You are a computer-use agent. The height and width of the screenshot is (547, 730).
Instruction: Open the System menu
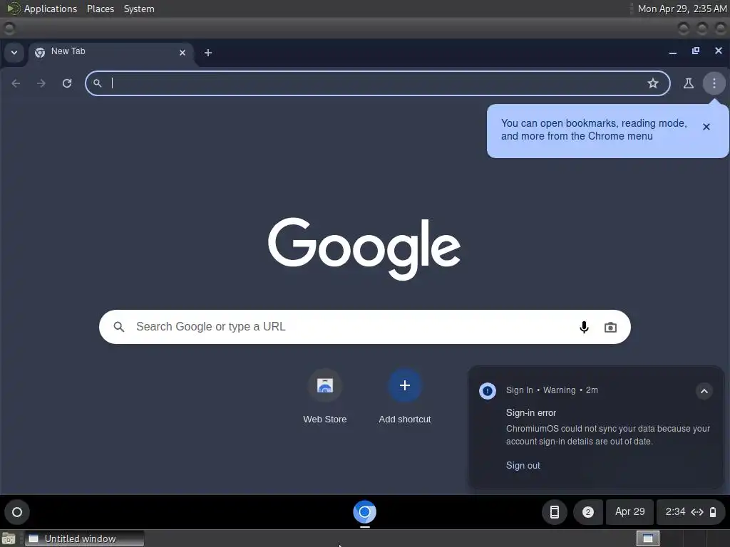[139, 9]
